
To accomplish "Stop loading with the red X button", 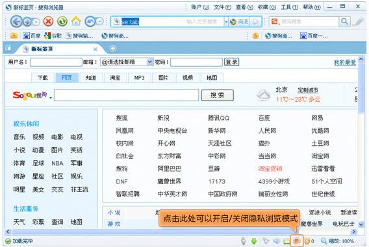I will tap(48, 21).
